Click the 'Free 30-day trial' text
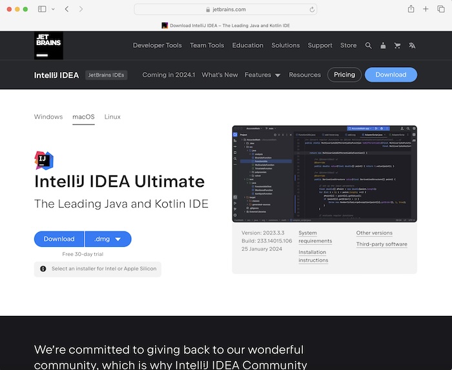Viewport: 452px width, 370px height. click(83, 255)
